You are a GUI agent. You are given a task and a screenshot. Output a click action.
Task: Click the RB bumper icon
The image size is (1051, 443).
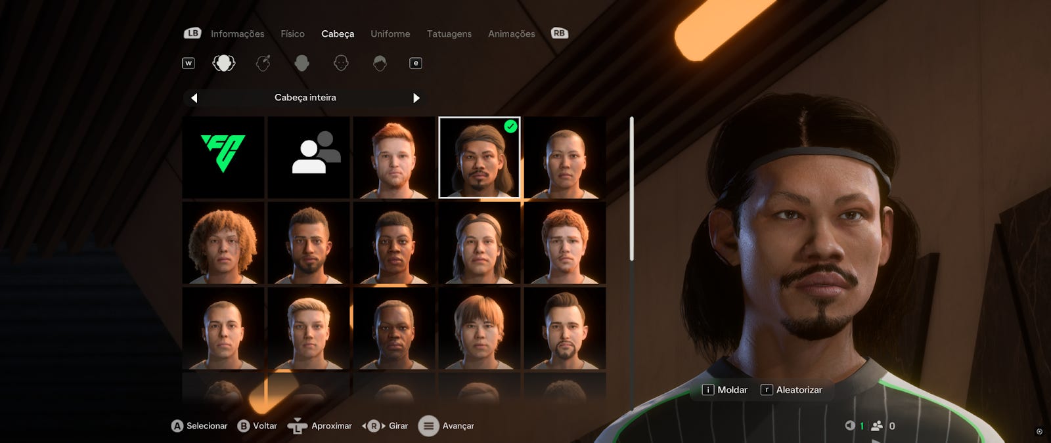559,33
